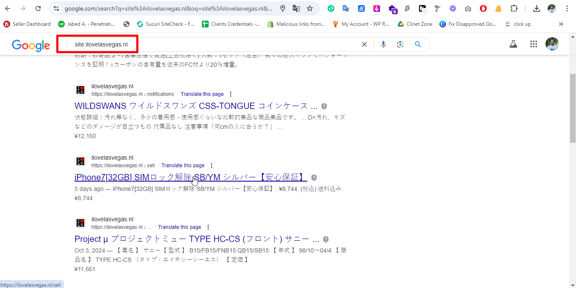Image resolution: width=576 pixels, height=288 pixels.
Task: Go back using browser back arrow
Action: click(x=8, y=8)
